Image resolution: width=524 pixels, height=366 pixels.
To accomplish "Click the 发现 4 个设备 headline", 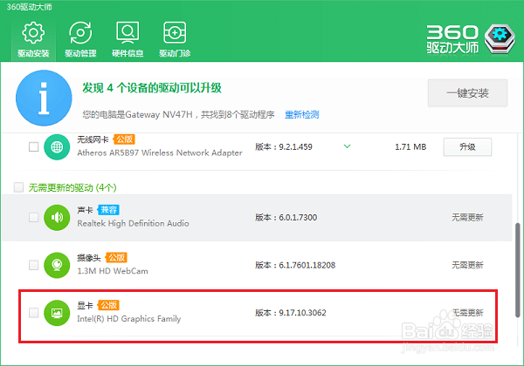I will tap(152, 88).
